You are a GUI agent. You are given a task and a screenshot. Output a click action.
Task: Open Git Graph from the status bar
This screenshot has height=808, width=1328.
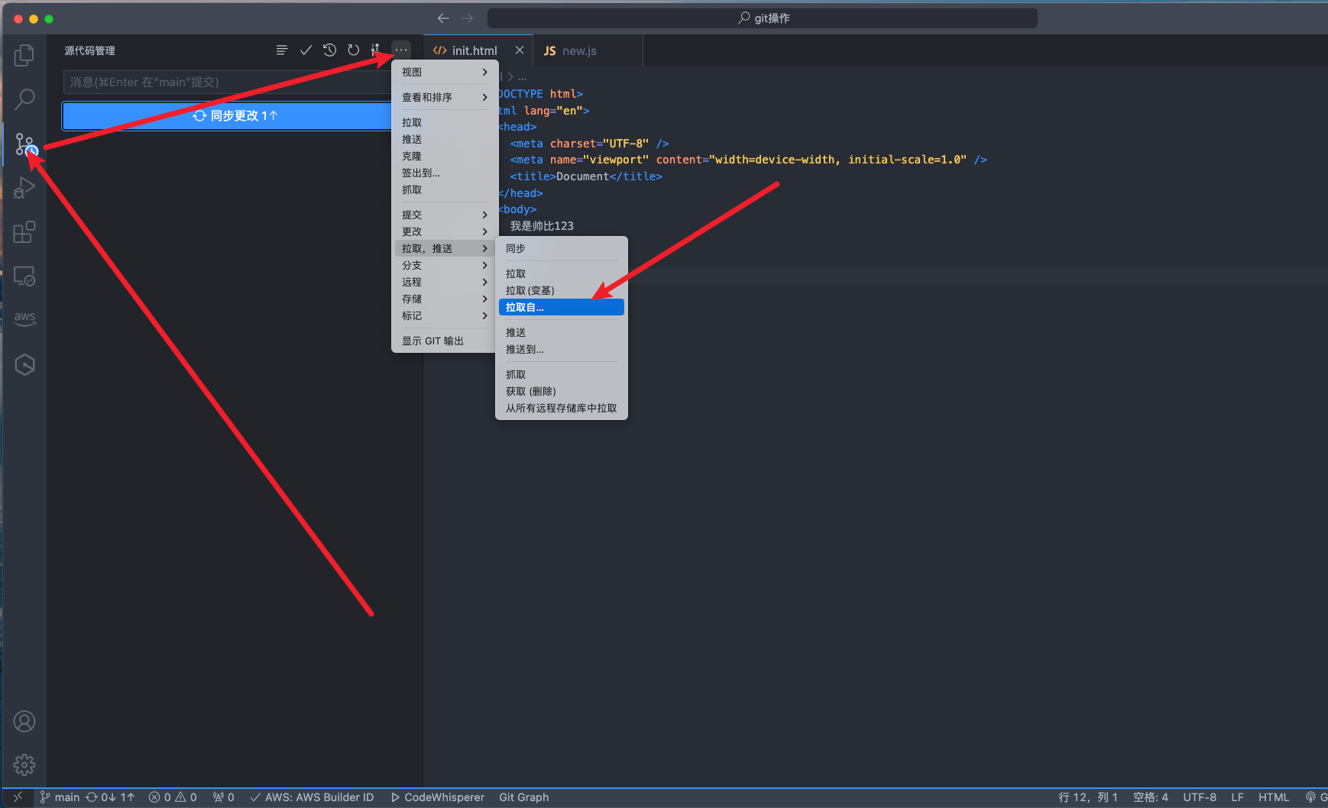point(524,797)
